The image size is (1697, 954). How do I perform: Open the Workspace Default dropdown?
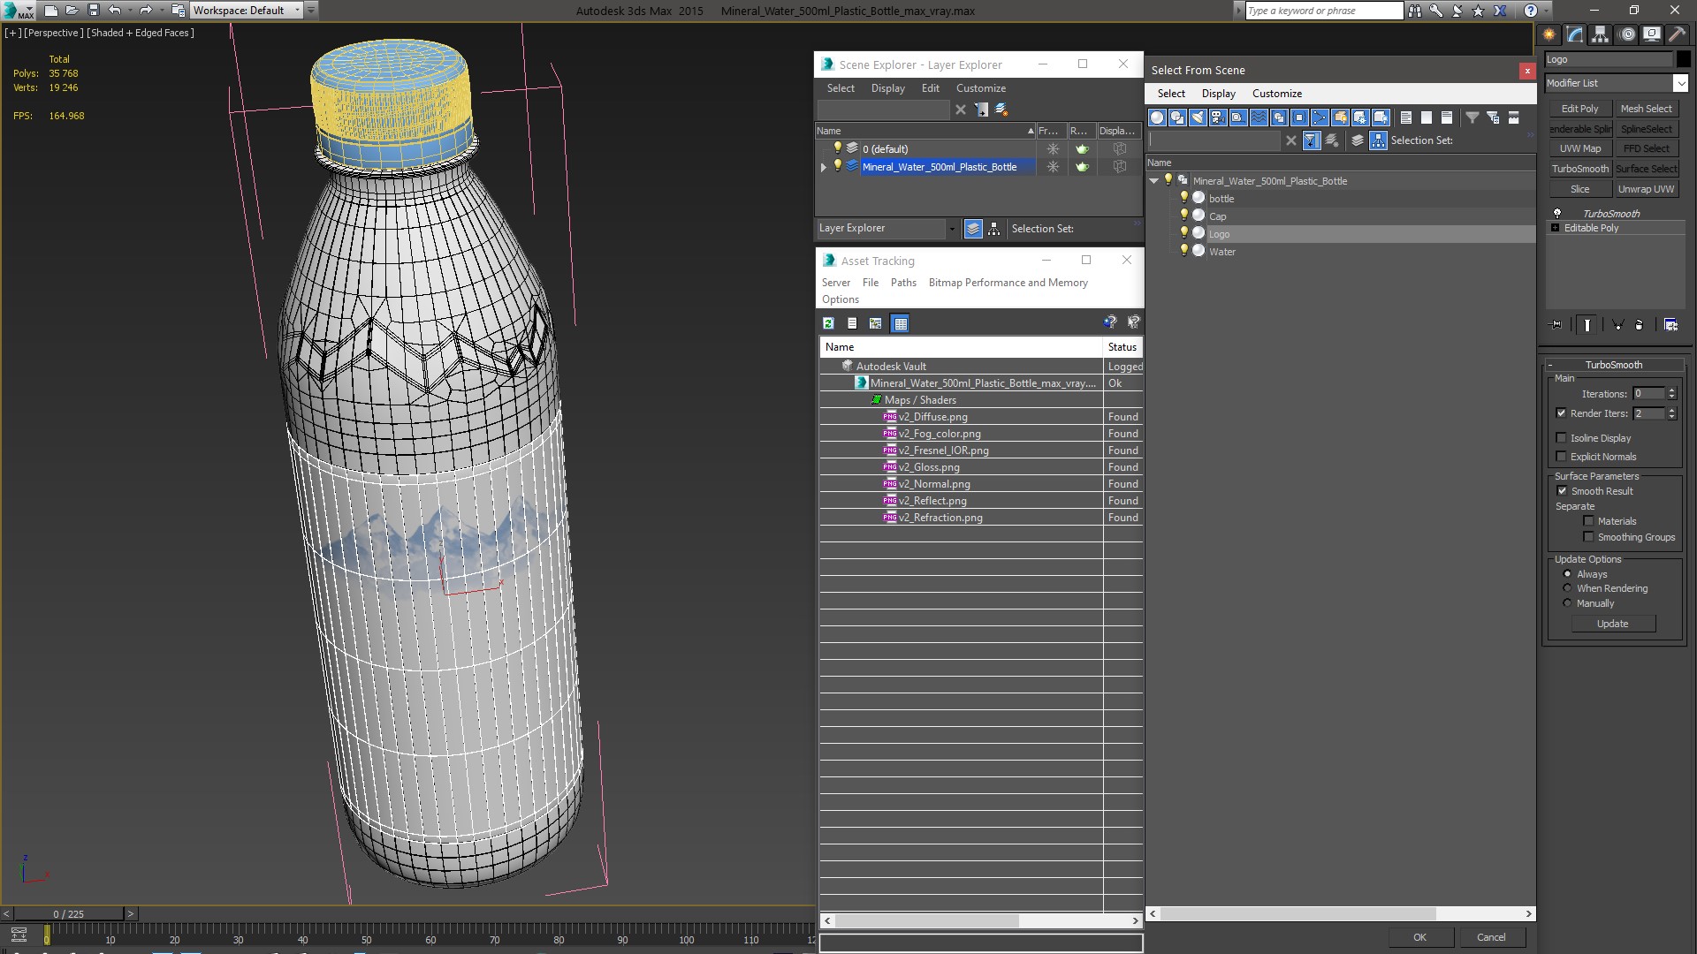(x=297, y=11)
